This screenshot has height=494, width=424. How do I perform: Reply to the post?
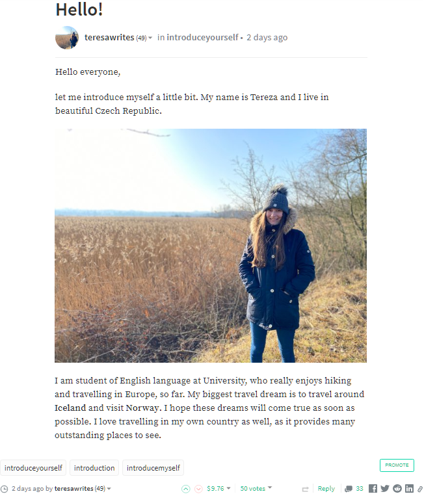coord(326,489)
